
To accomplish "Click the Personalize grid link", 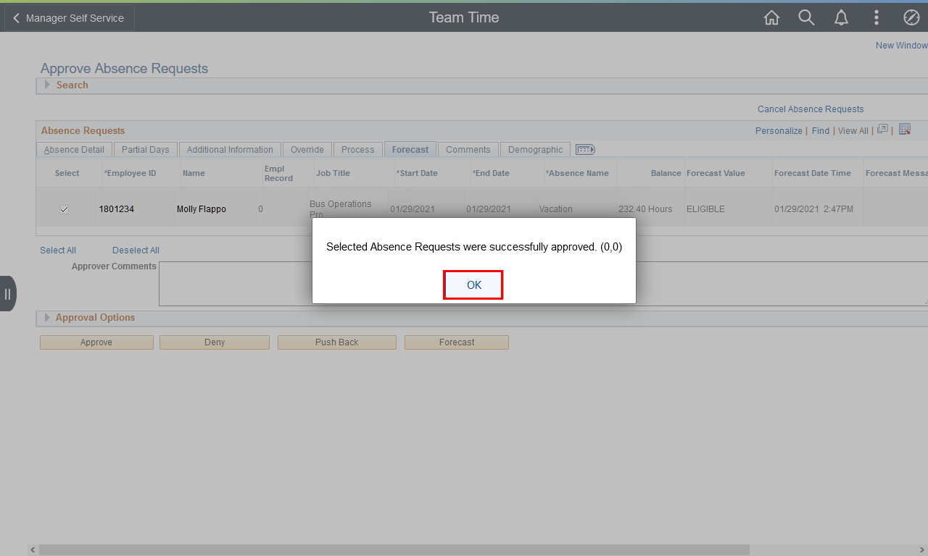I will 779,131.
